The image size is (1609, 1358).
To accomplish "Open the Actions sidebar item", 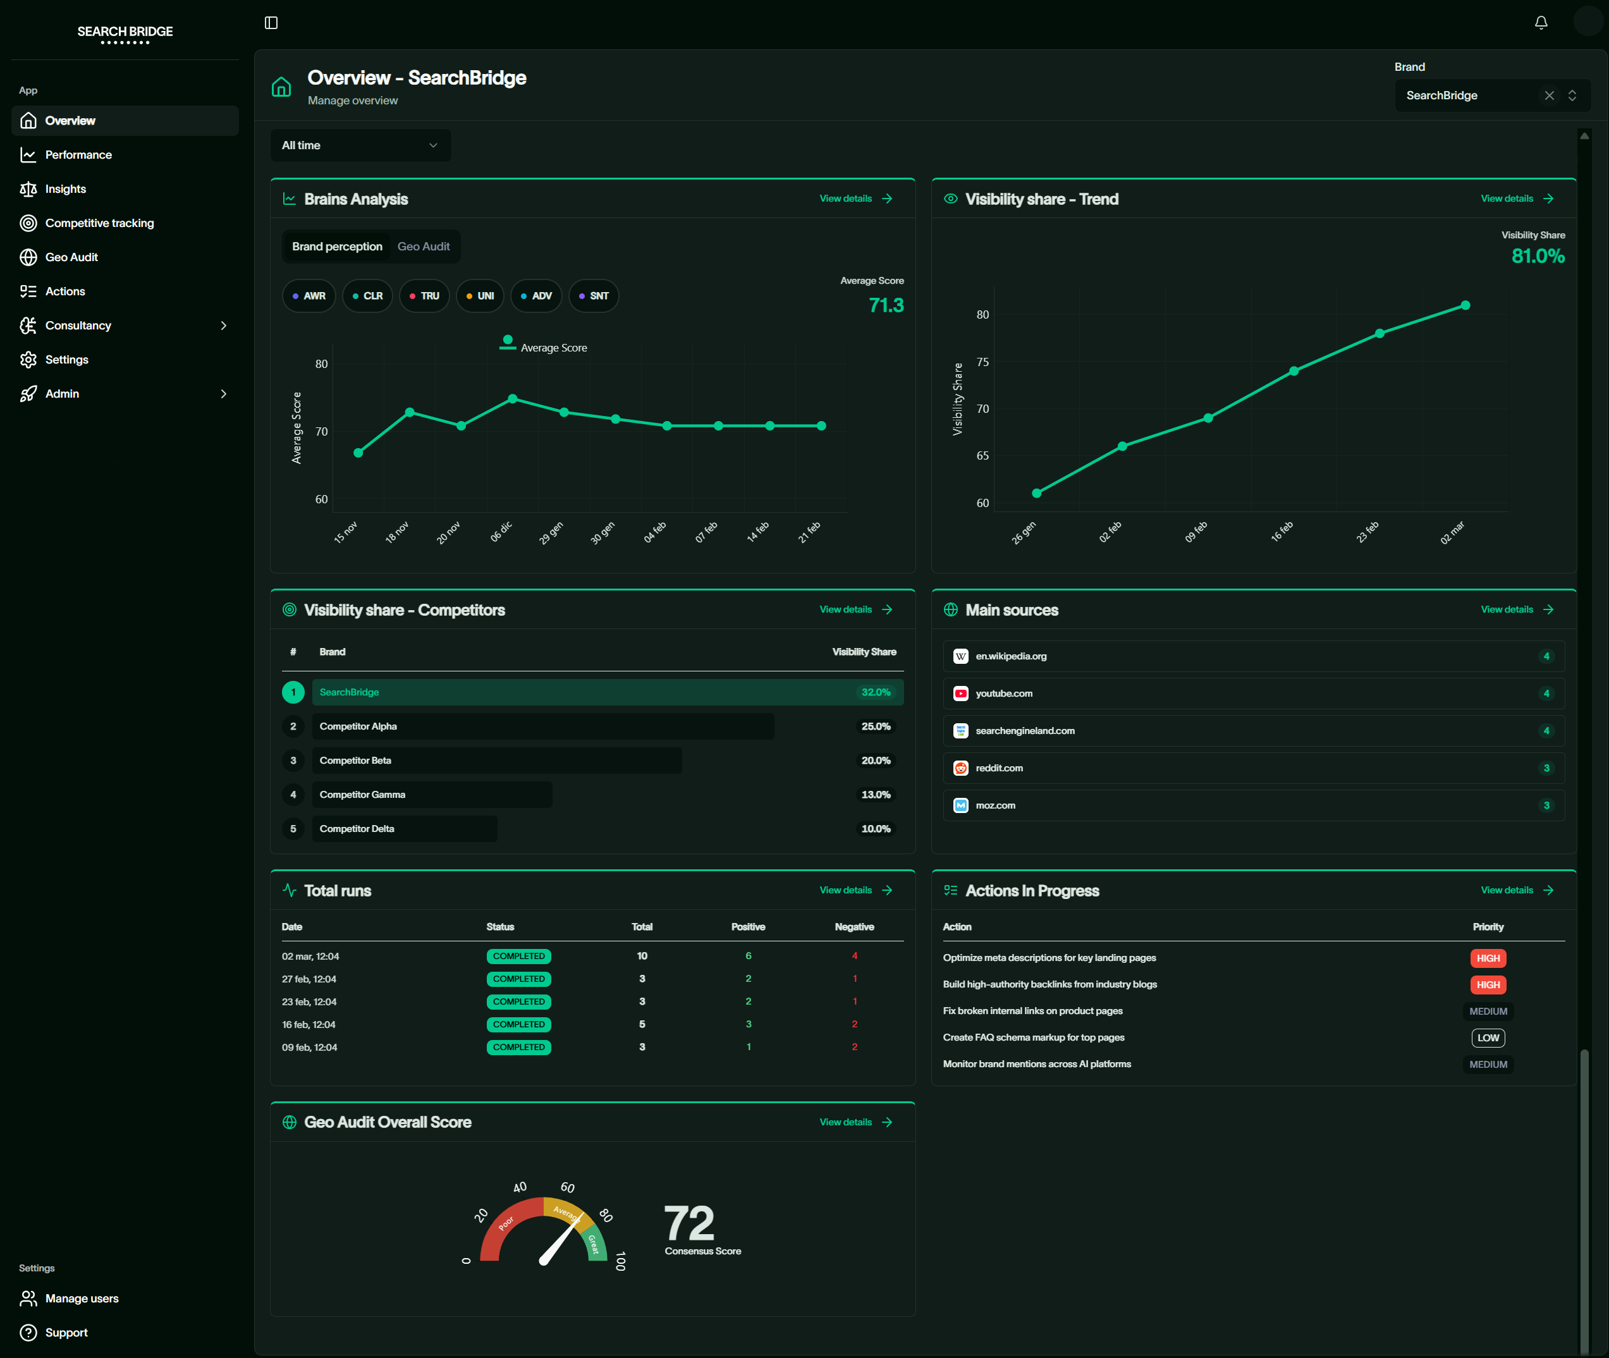I will 66,291.
